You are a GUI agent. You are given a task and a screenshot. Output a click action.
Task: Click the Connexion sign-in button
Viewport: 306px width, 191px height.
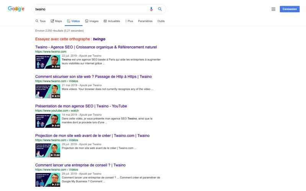290,9
